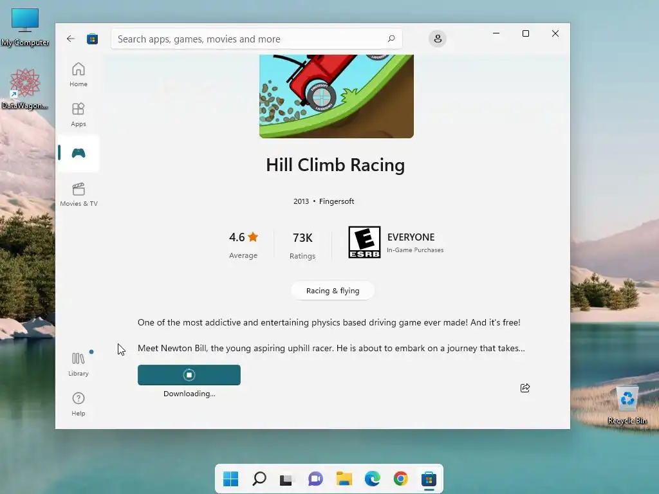Stop the download with the pause button

click(189, 375)
